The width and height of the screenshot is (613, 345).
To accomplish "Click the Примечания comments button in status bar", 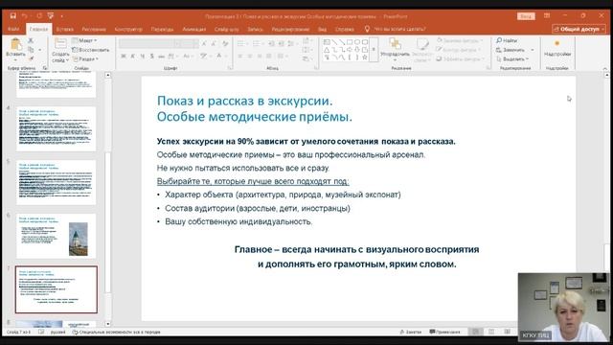I will pos(445,332).
